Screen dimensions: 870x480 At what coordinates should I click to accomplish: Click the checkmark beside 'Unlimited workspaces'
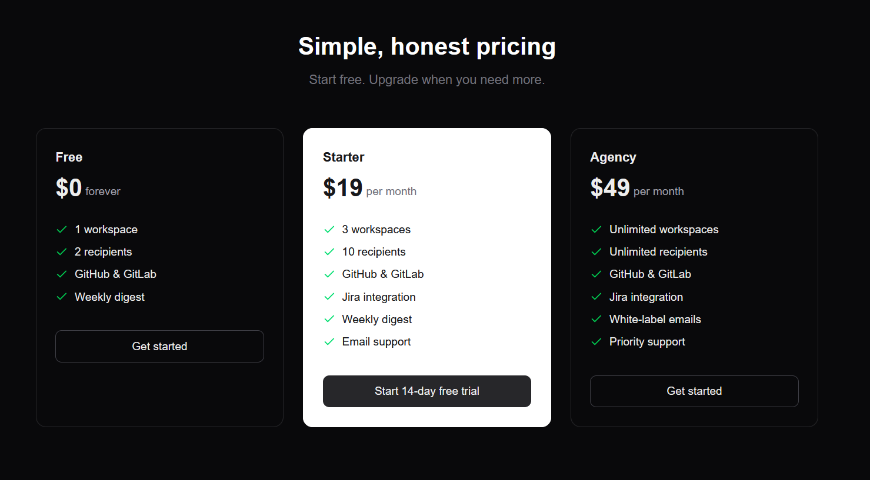coord(596,229)
